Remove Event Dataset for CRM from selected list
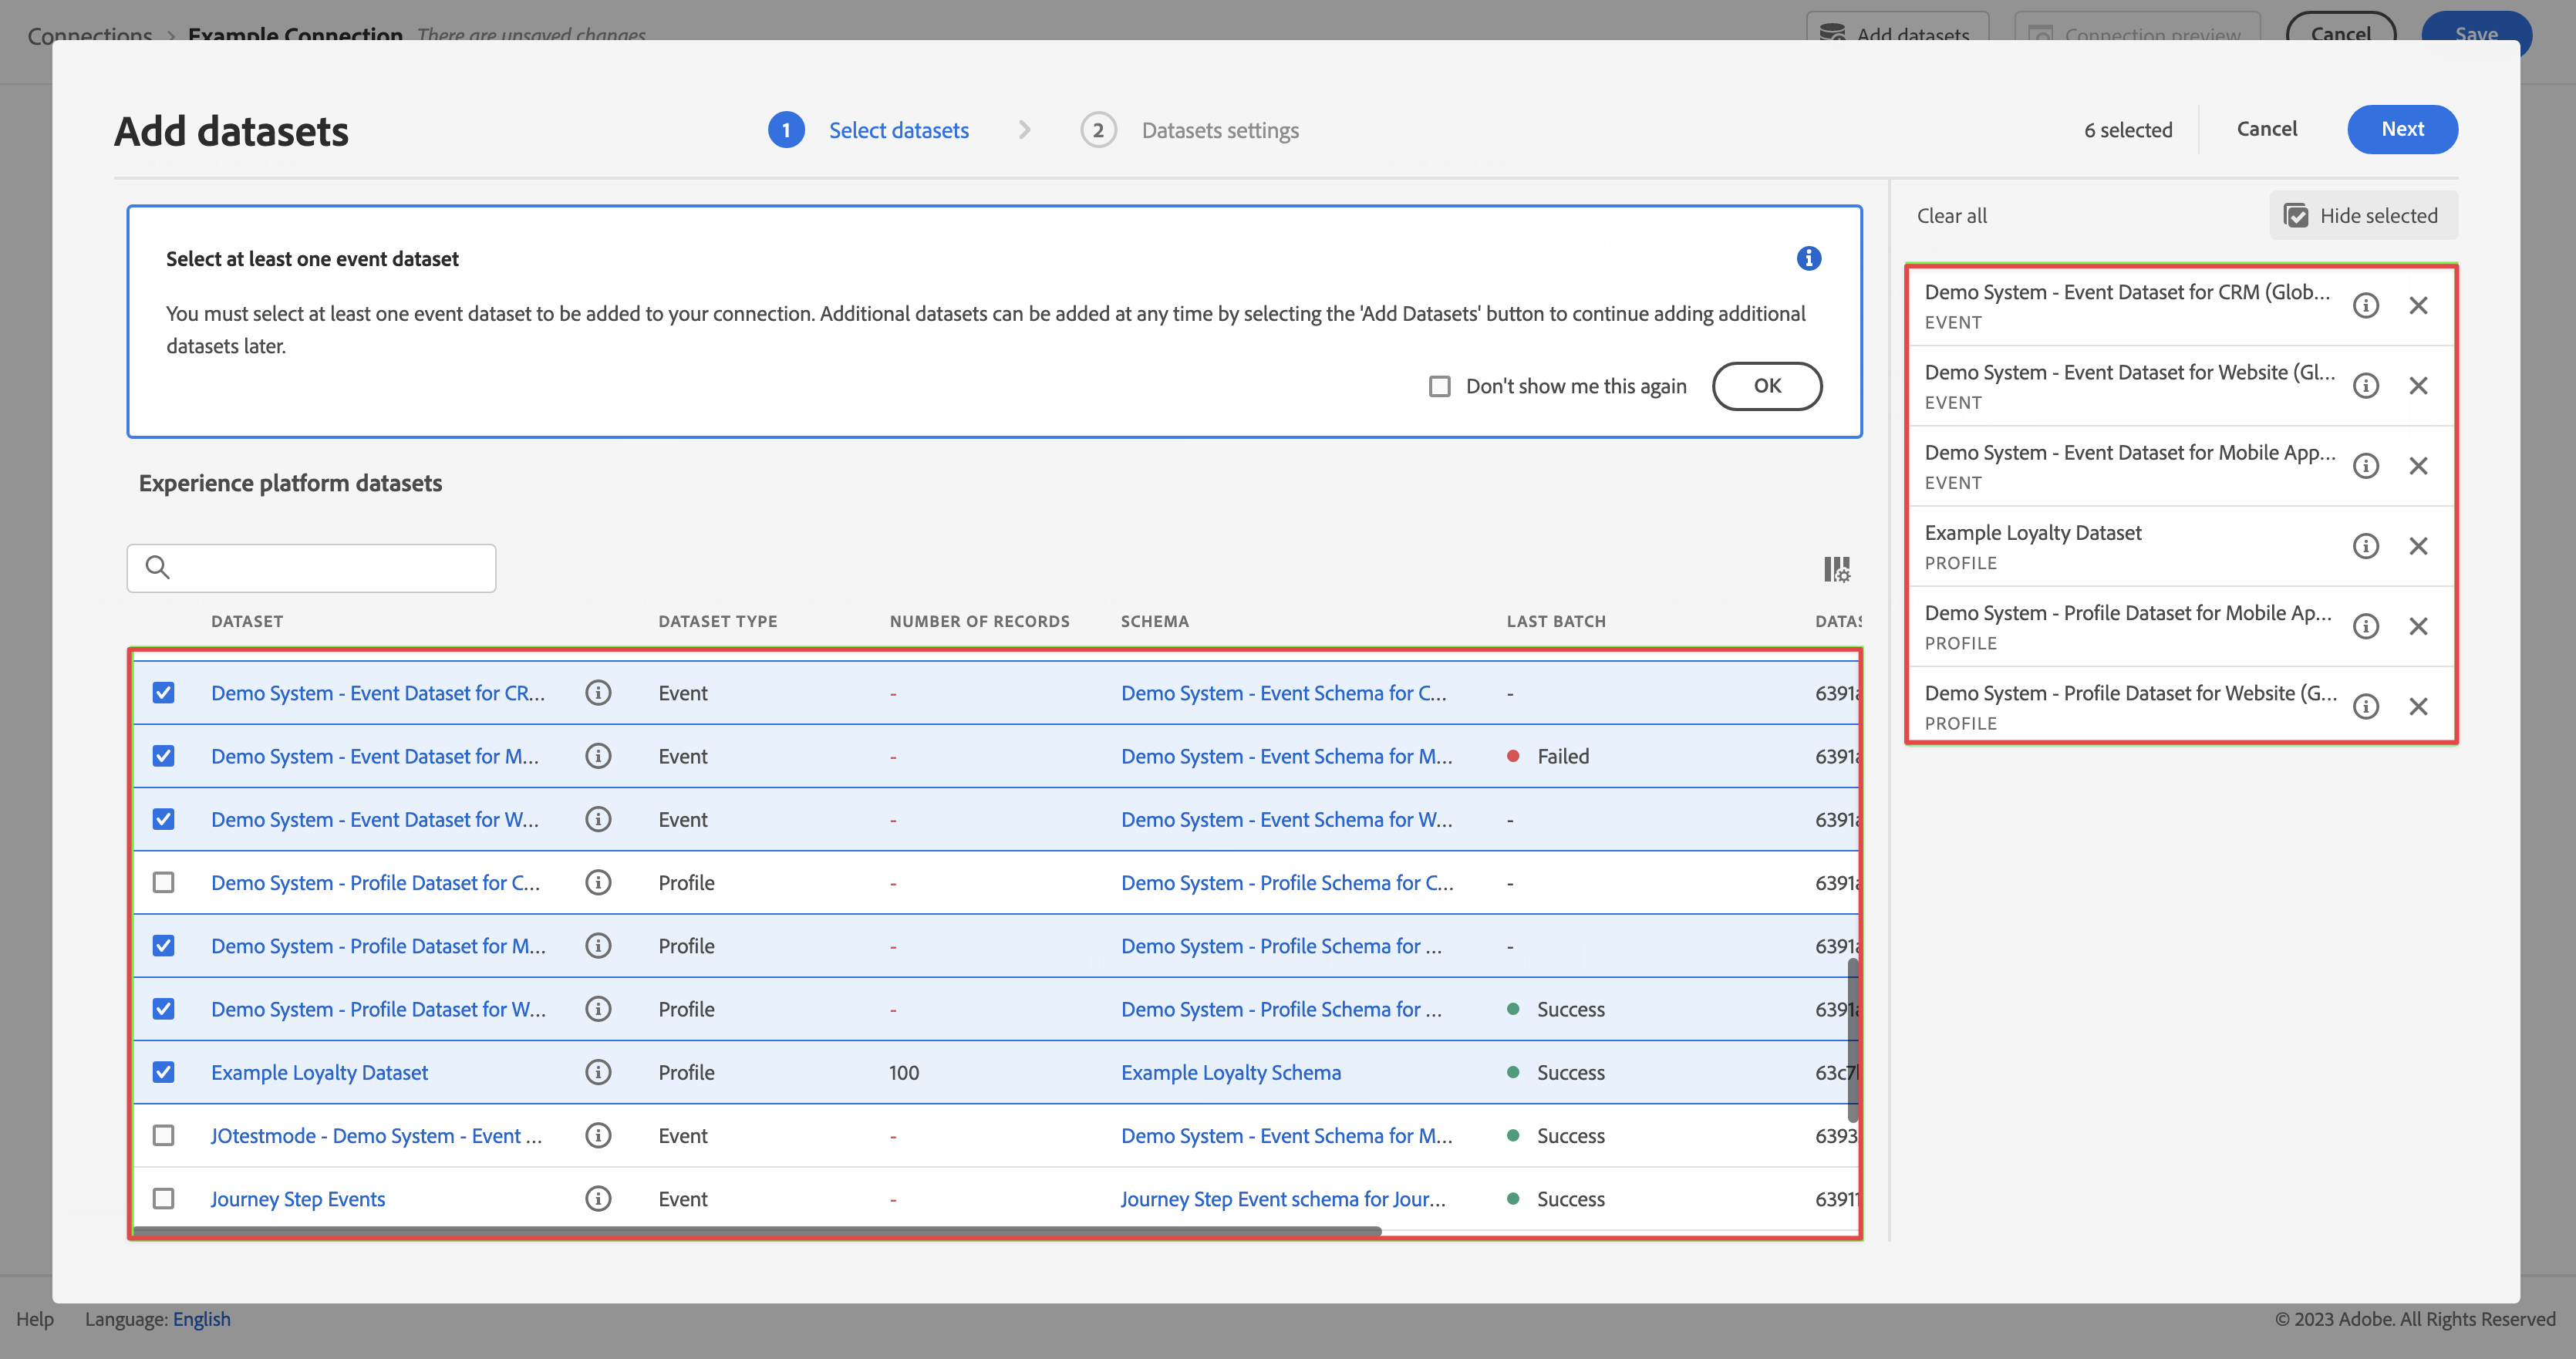 pyautogui.click(x=2418, y=305)
